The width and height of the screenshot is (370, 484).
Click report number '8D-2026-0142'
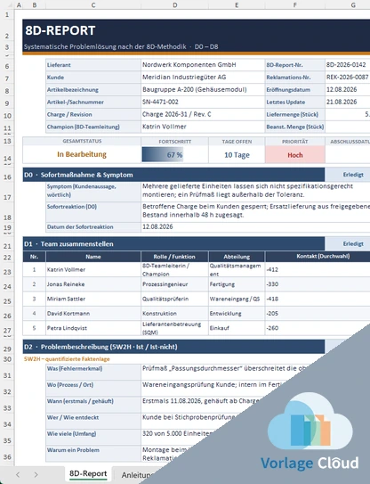tap(348, 65)
